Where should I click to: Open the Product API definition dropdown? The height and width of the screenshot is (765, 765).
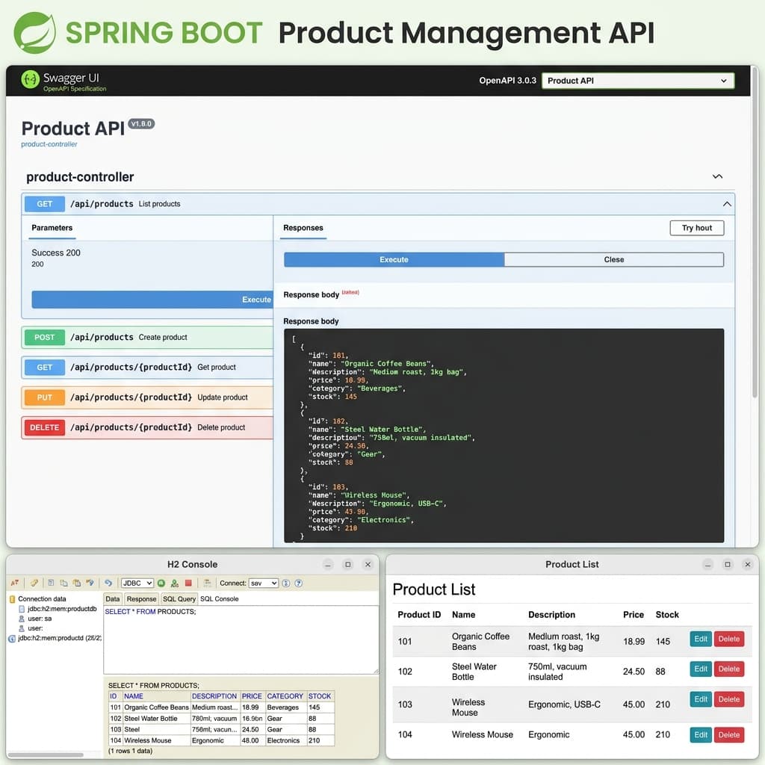pos(638,81)
